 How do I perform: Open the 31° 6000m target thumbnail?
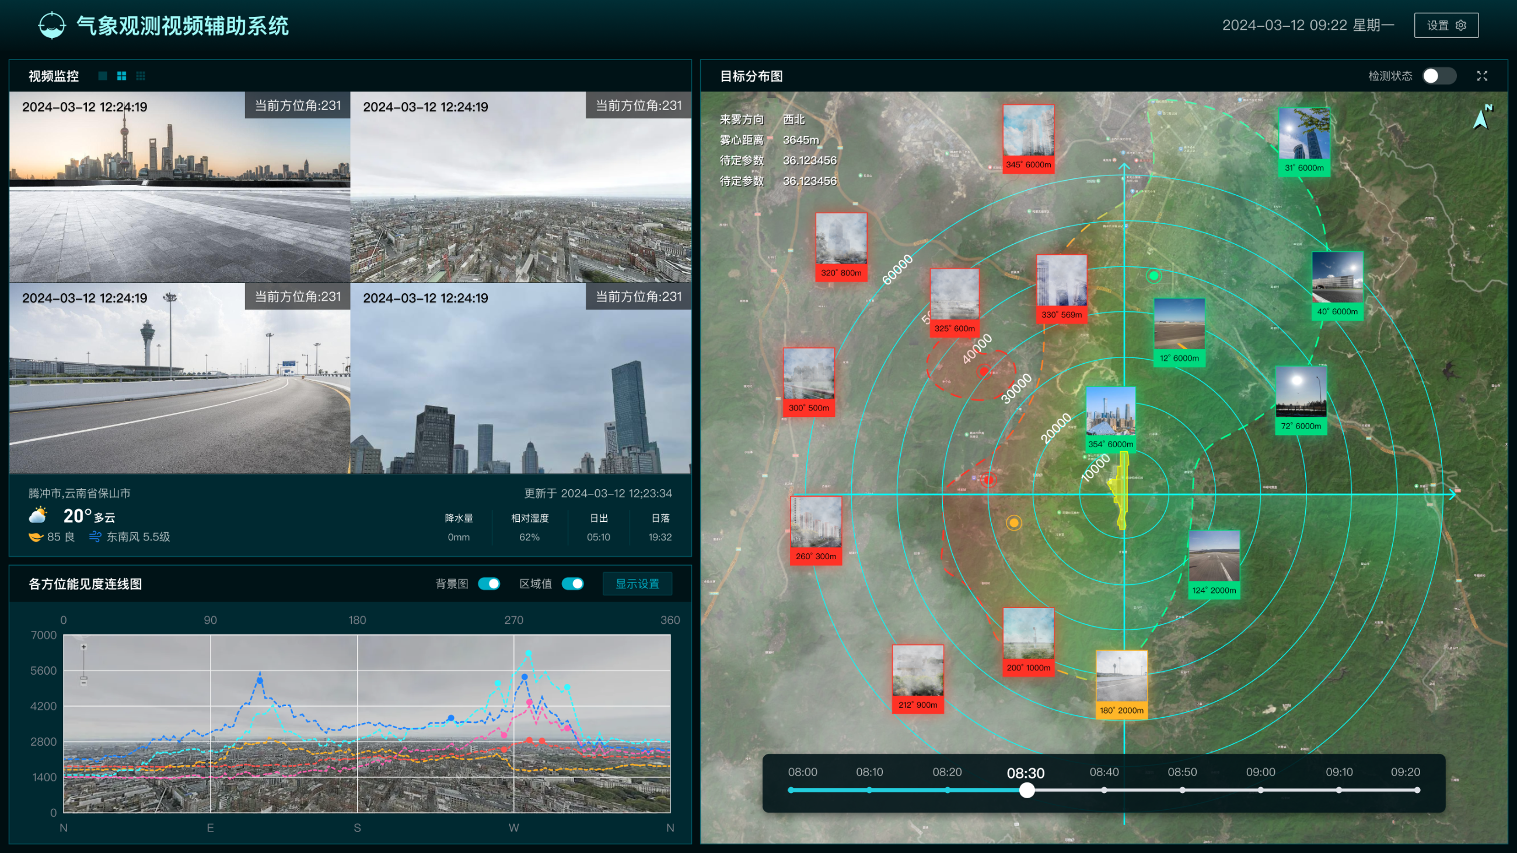pos(1304,141)
